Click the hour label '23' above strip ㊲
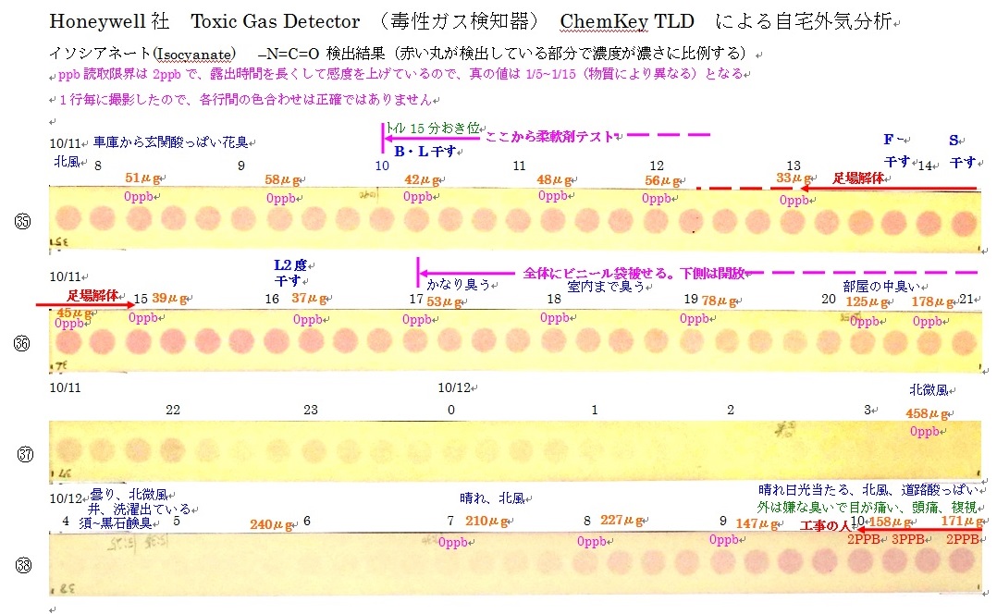This screenshot has height=614, width=997. [x=311, y=410]
